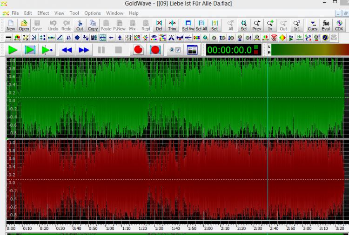Open the Cues toolbar icon
349x235 pixels.
313,25
